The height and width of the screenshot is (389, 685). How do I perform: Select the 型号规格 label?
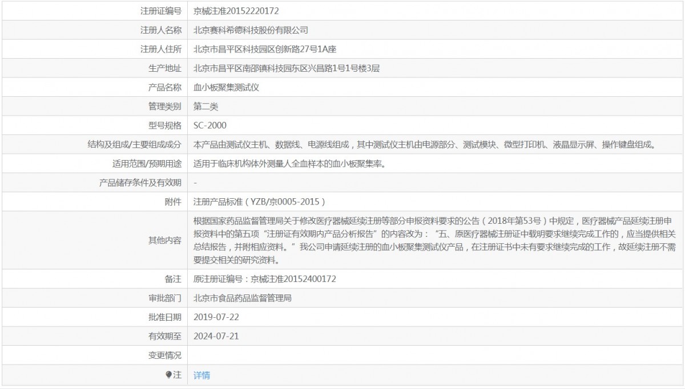click(165, 125)
